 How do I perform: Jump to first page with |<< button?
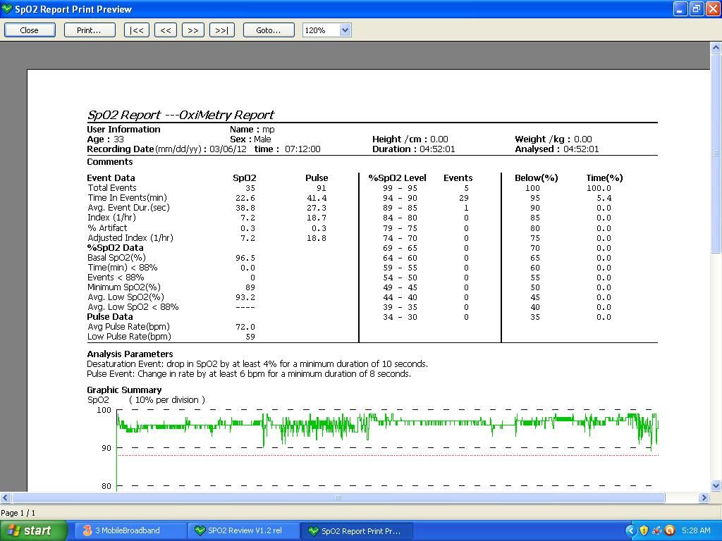pyautogui.click(x=136, y=30)
